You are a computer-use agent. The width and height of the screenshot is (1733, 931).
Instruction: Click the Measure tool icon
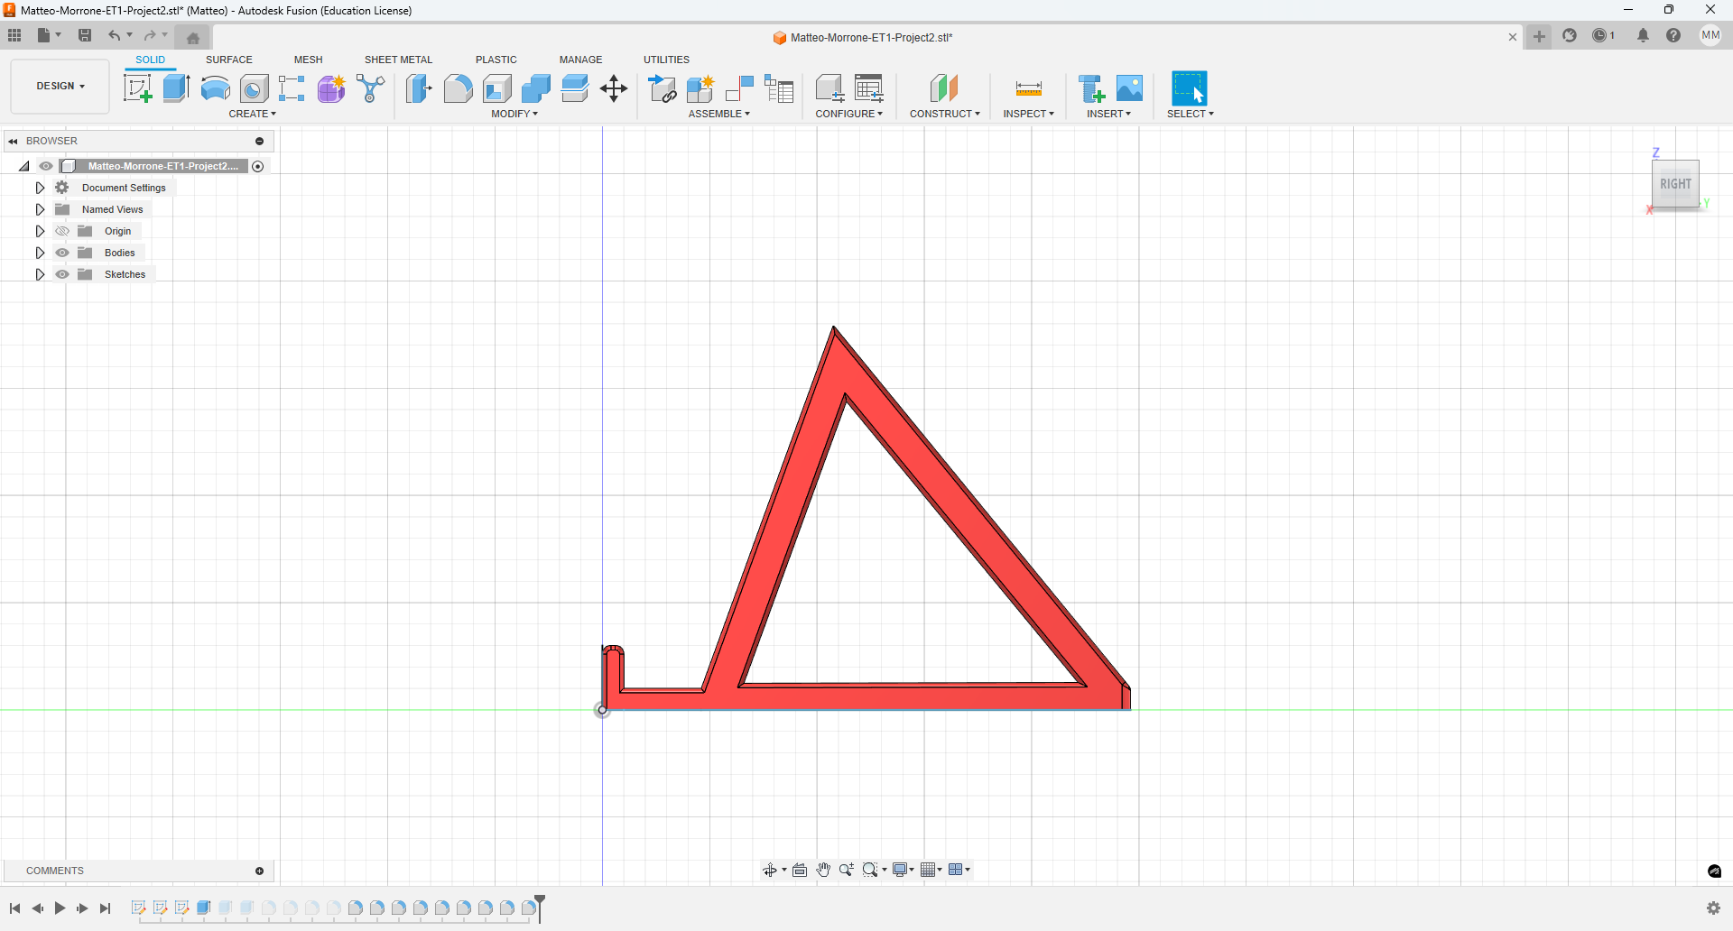pos(1028,88)
